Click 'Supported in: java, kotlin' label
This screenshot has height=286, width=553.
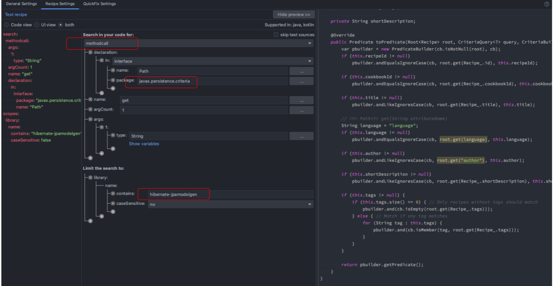[x=290, y=25]
